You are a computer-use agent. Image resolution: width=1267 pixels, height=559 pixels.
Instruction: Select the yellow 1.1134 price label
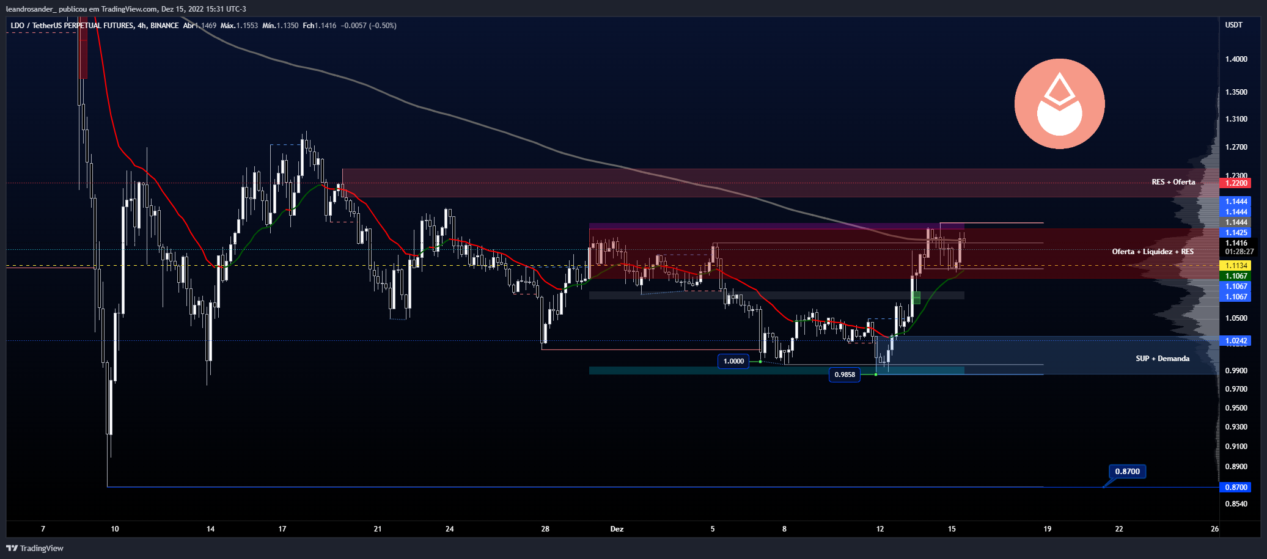[x=1235, y=266]
